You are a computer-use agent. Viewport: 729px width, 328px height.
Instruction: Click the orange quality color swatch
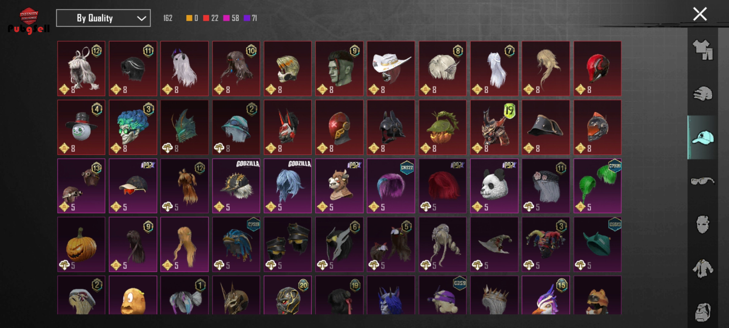(189, 18)
